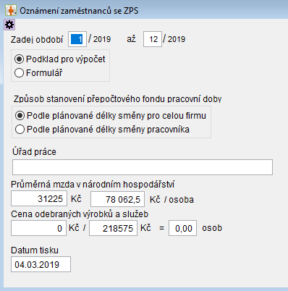Click the Oznámení zaměstnanců se ZPS title

79,11
